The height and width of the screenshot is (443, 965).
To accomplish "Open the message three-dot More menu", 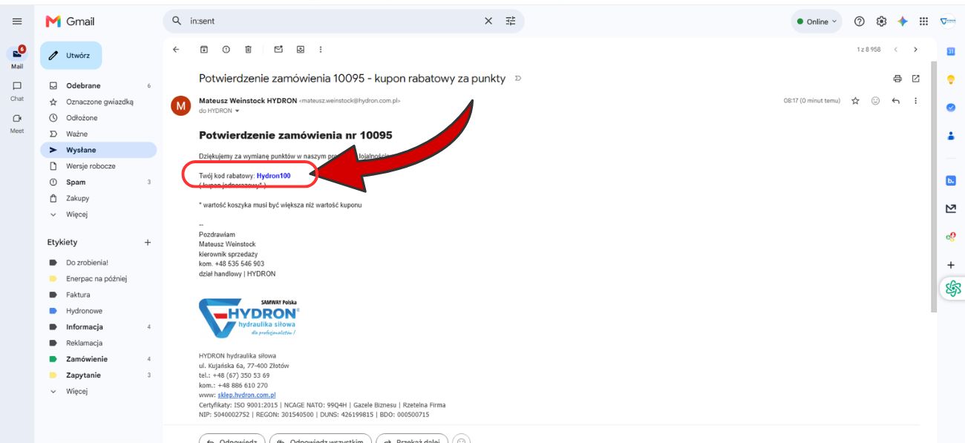I will click(x=915, y=101).
